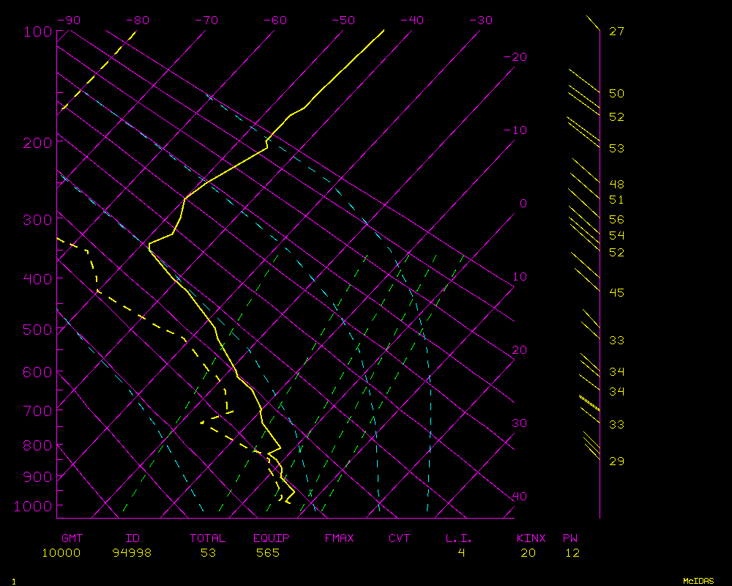
Task: Select the GMT header label
Action: click(72, 538)
